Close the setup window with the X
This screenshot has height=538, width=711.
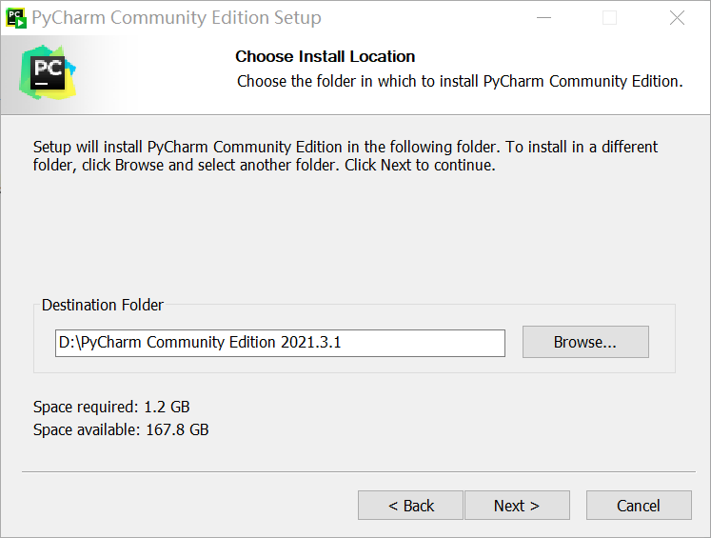[x=677, y=18]
